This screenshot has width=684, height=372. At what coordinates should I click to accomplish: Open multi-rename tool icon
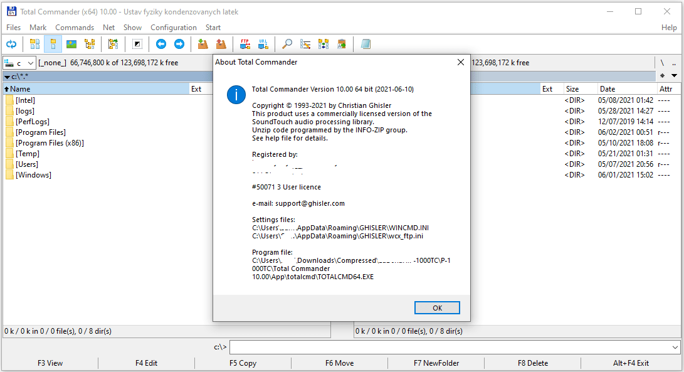305,44
